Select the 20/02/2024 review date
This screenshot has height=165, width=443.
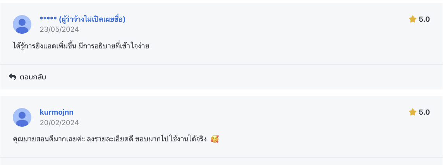tap(59, 123)
